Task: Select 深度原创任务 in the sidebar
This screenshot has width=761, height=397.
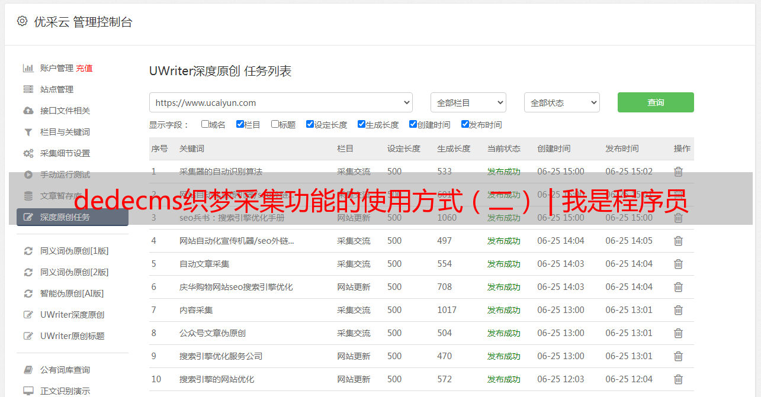Action: (x=72, y=217)
